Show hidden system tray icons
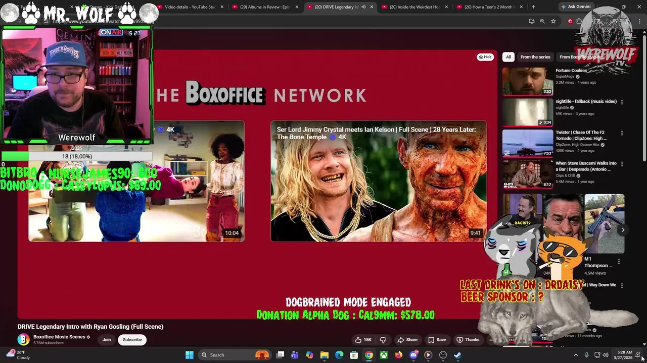 point(576,355)
